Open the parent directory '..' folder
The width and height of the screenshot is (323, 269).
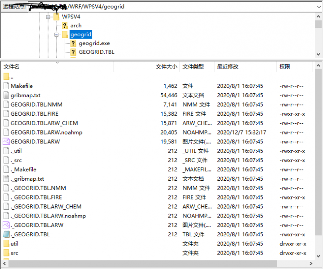tap(6, 77)
